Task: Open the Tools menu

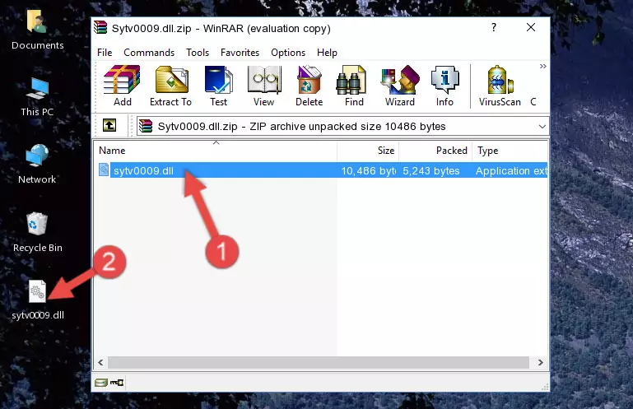Action: (x=198, y=53)
